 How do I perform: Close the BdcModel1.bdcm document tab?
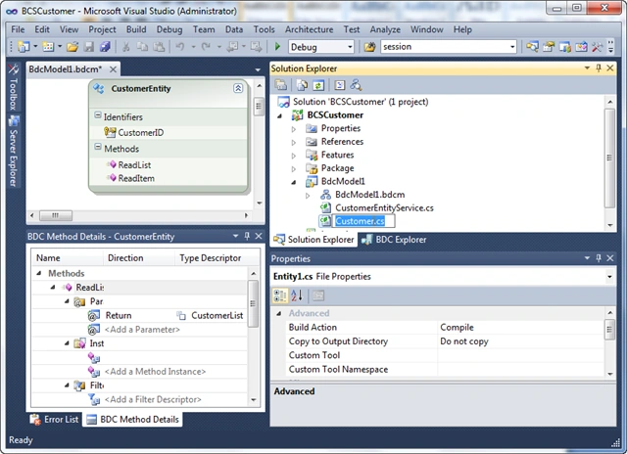[x=114, y=69]
